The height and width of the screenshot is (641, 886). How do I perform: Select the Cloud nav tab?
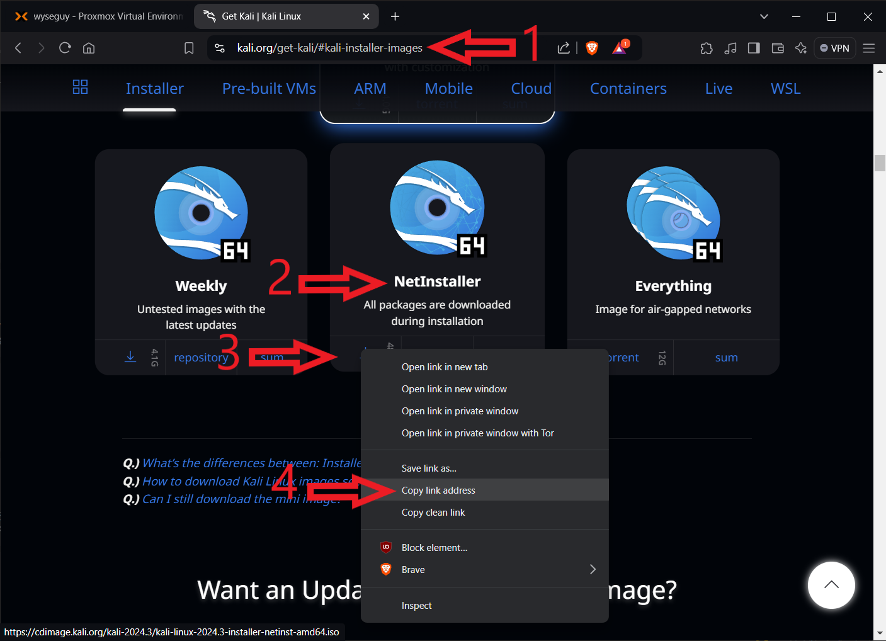coord(531,89)
